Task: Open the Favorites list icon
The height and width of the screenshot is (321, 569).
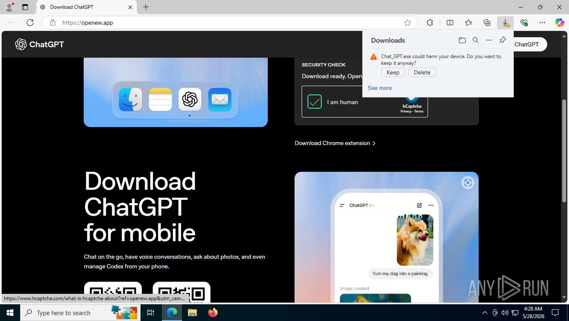Action: (469, 23)
